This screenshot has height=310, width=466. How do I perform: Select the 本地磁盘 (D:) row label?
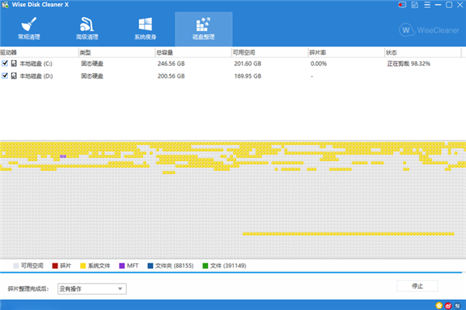point(36,76)
